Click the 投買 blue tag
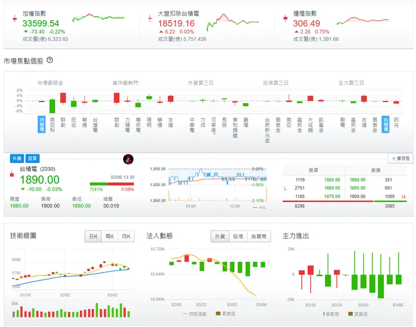The width and height of the screenshot is (416, 327). (x=33, y=158)
